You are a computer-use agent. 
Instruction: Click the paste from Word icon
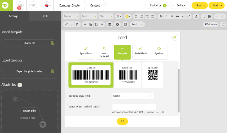point(91,24)
